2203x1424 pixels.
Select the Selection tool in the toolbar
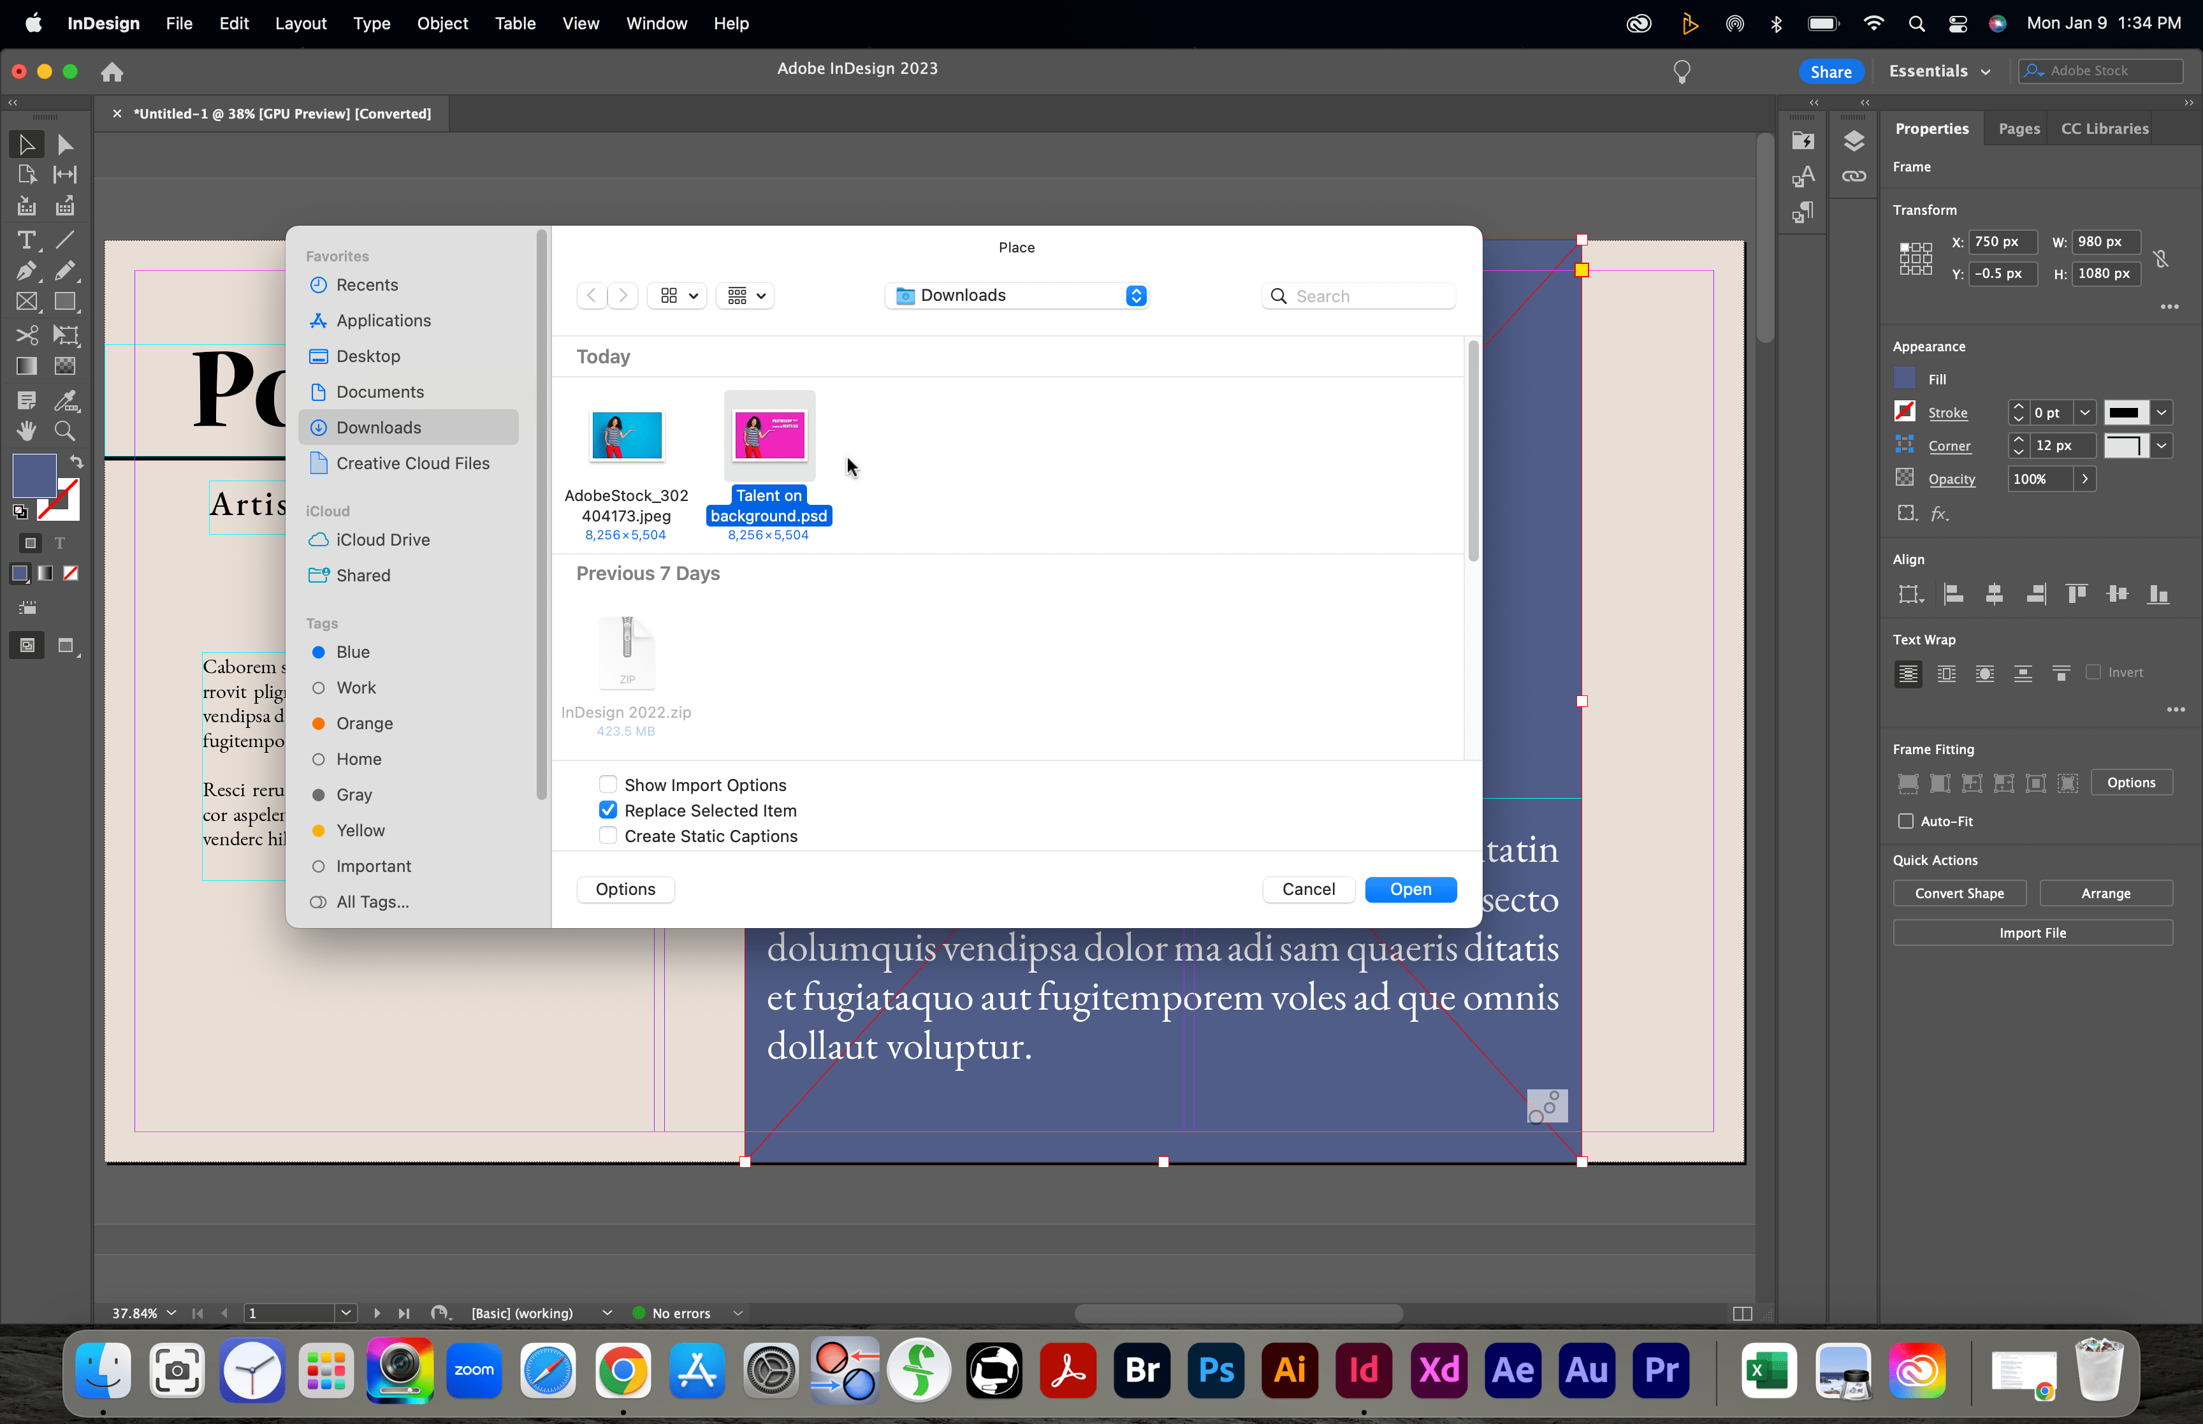pos(26,143)
